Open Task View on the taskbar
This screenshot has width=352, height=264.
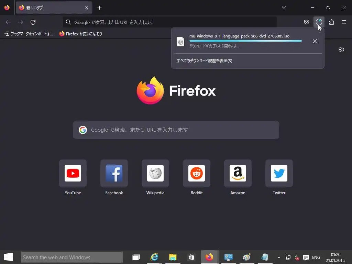[136, 257]
